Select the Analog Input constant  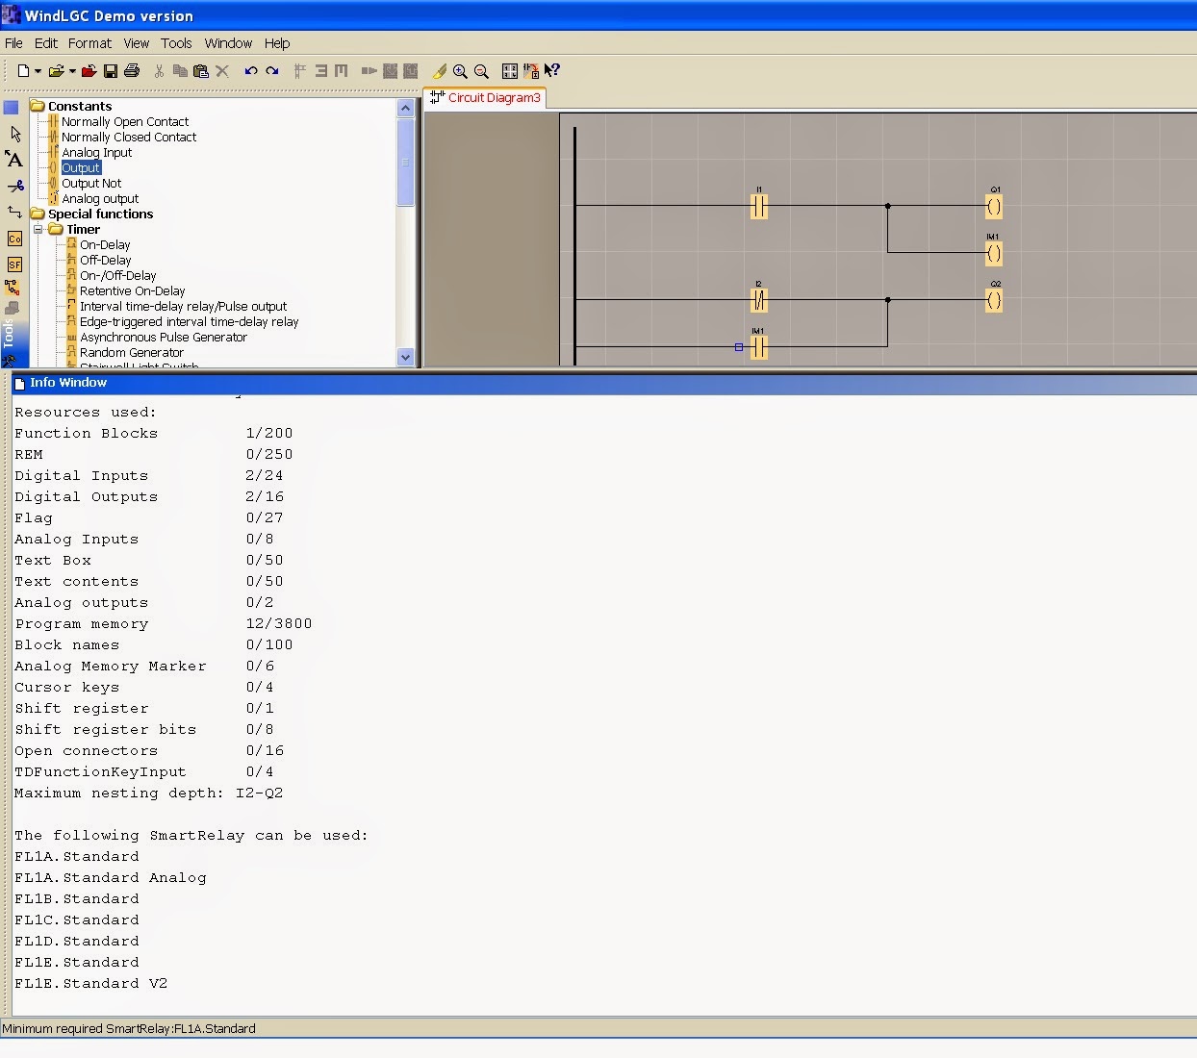tap(96, 152)
